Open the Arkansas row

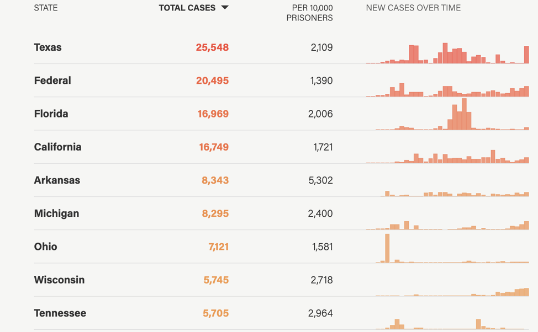click(x=57, y=180)
